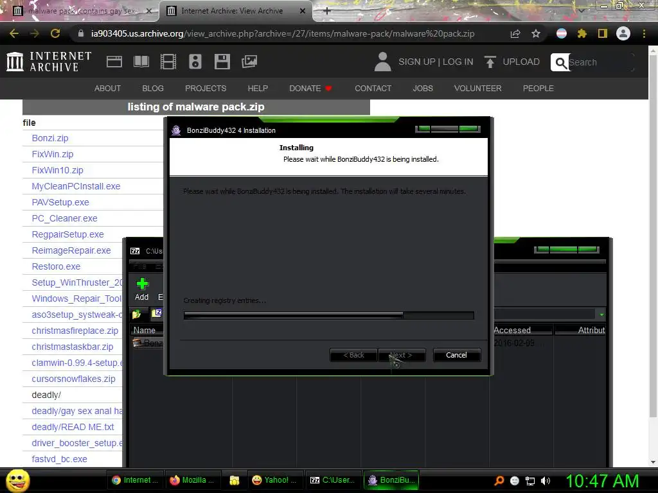Open the PAVSetup.exe link
The image size is (658, 493).
click(x=60, y=202)
